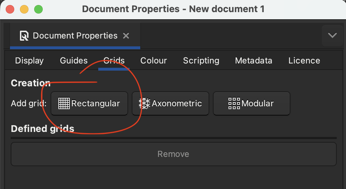Click the Axonometric grid snowflake icon

pos(145,103)
